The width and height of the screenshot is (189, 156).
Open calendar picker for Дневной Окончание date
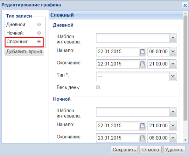143,64
